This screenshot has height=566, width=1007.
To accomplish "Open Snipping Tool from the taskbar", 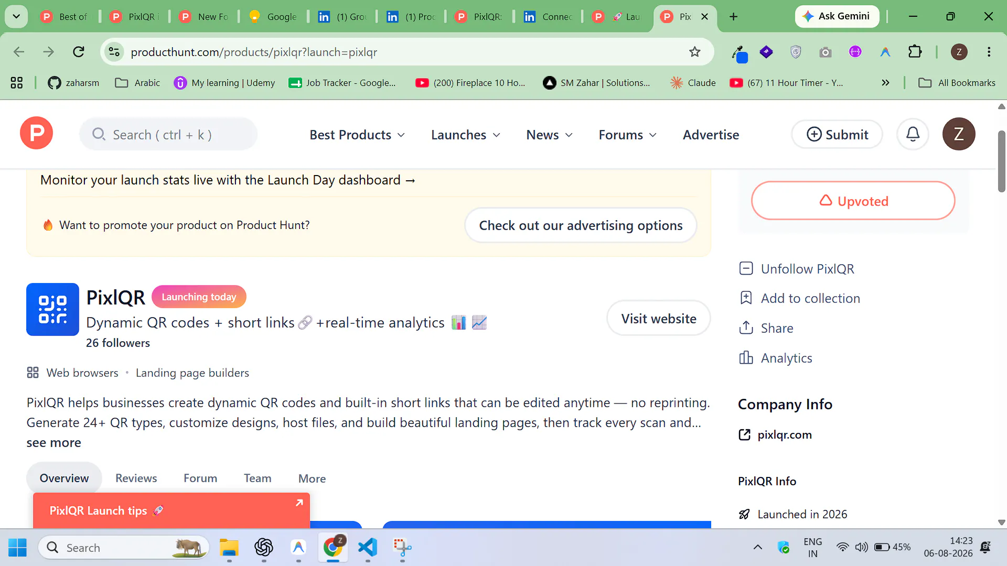I will pos(402,548).
